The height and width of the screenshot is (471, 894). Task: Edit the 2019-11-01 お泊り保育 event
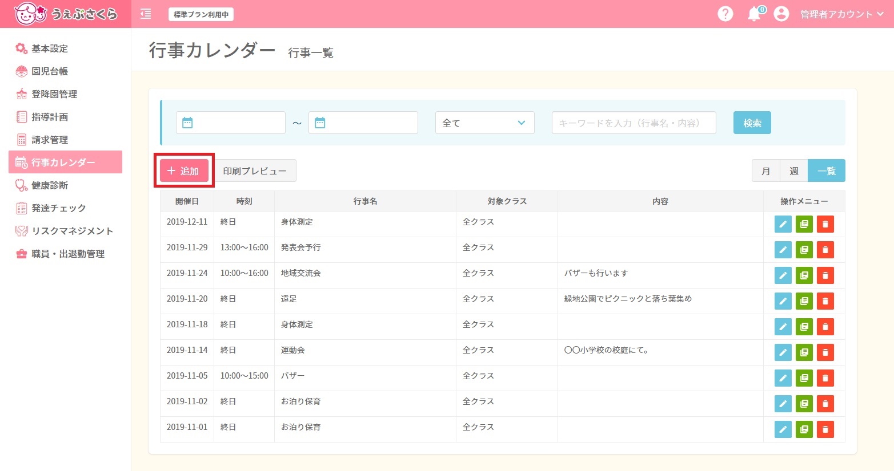click(783, 429)
